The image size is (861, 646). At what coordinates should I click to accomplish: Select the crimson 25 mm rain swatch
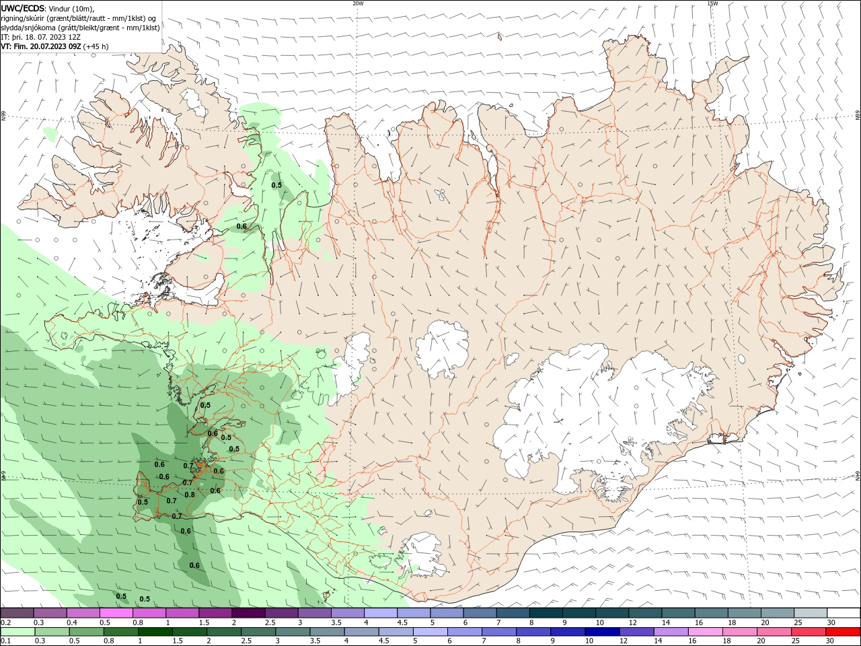809,632
